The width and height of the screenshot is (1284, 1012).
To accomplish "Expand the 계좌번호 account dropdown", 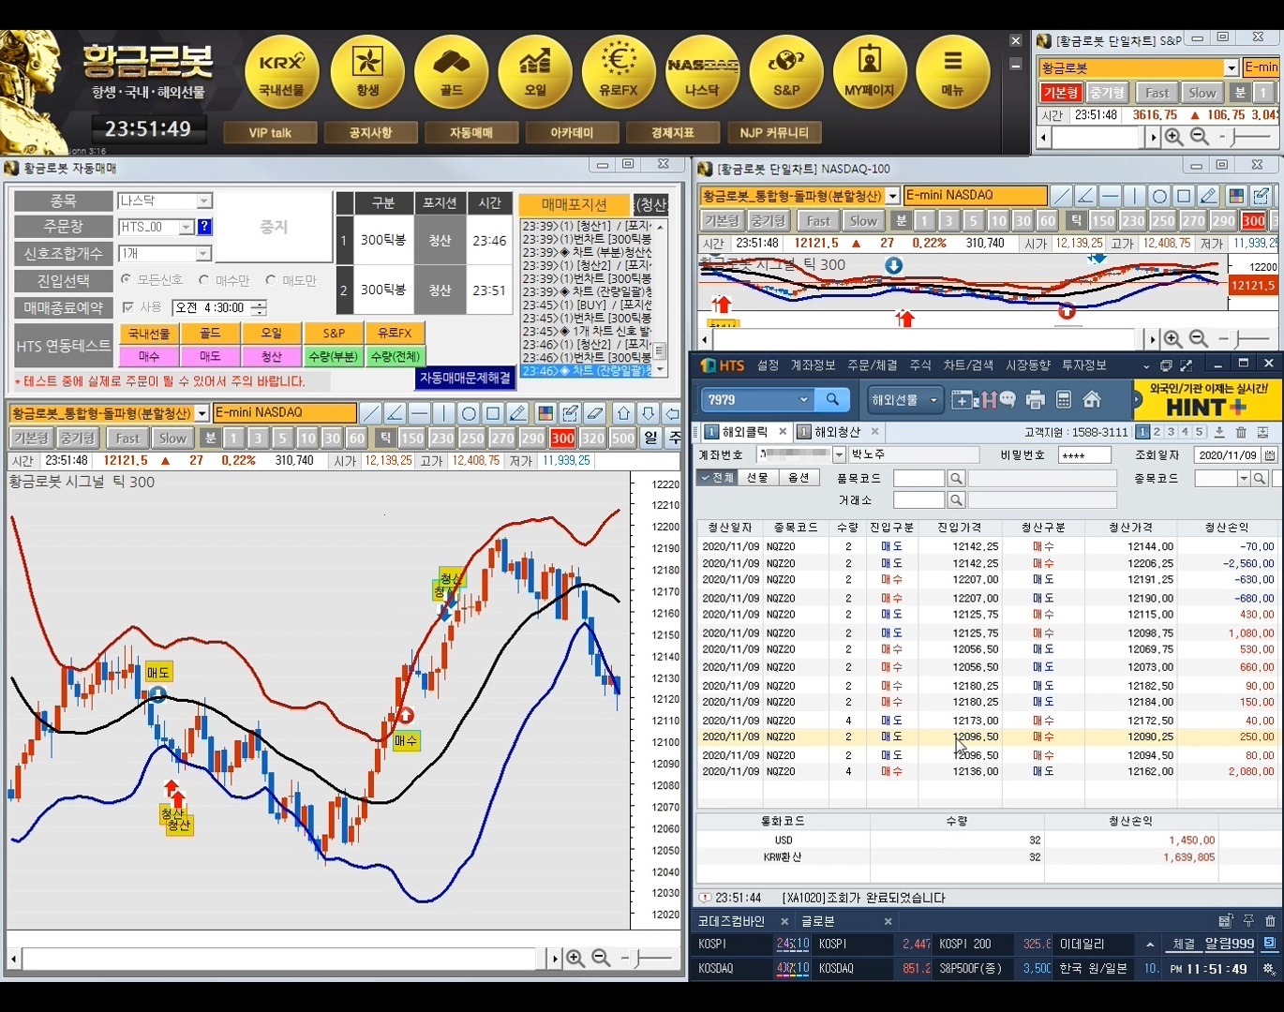I will click(x=839, y=455).
